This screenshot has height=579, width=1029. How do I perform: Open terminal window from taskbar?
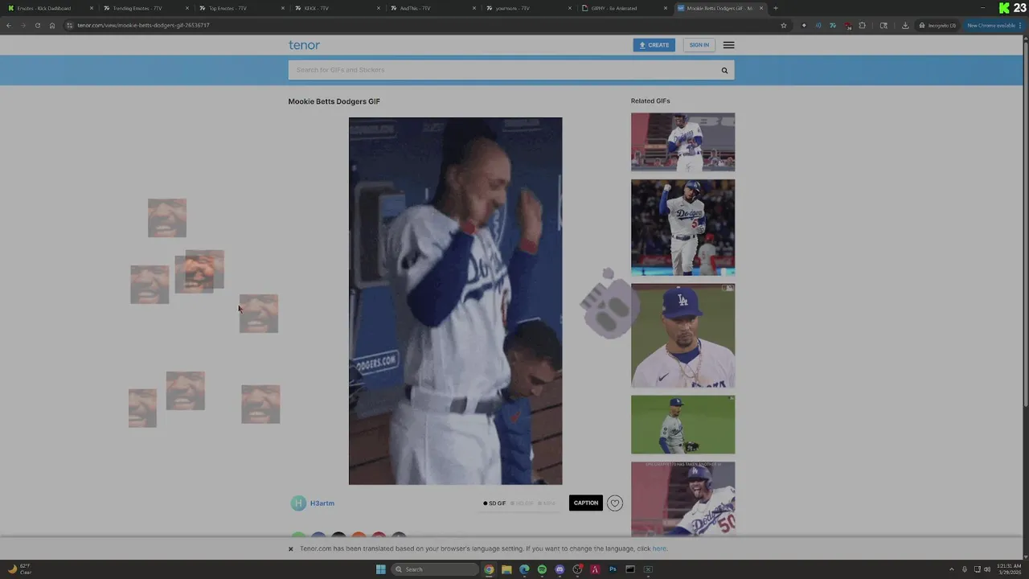630,569
